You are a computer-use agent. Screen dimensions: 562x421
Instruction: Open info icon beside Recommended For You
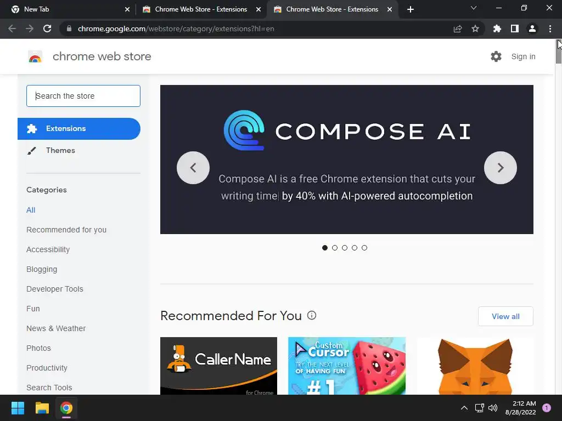tap(312, 315)
